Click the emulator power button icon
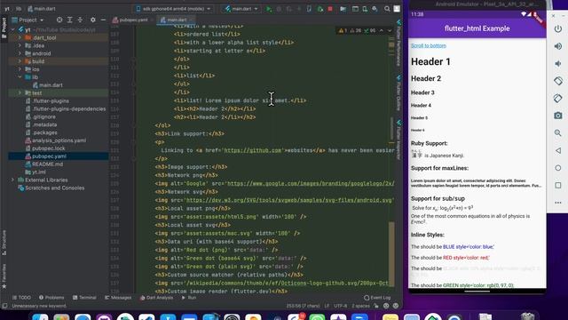Screen dimensions: 568x320 tap(558, 28)
